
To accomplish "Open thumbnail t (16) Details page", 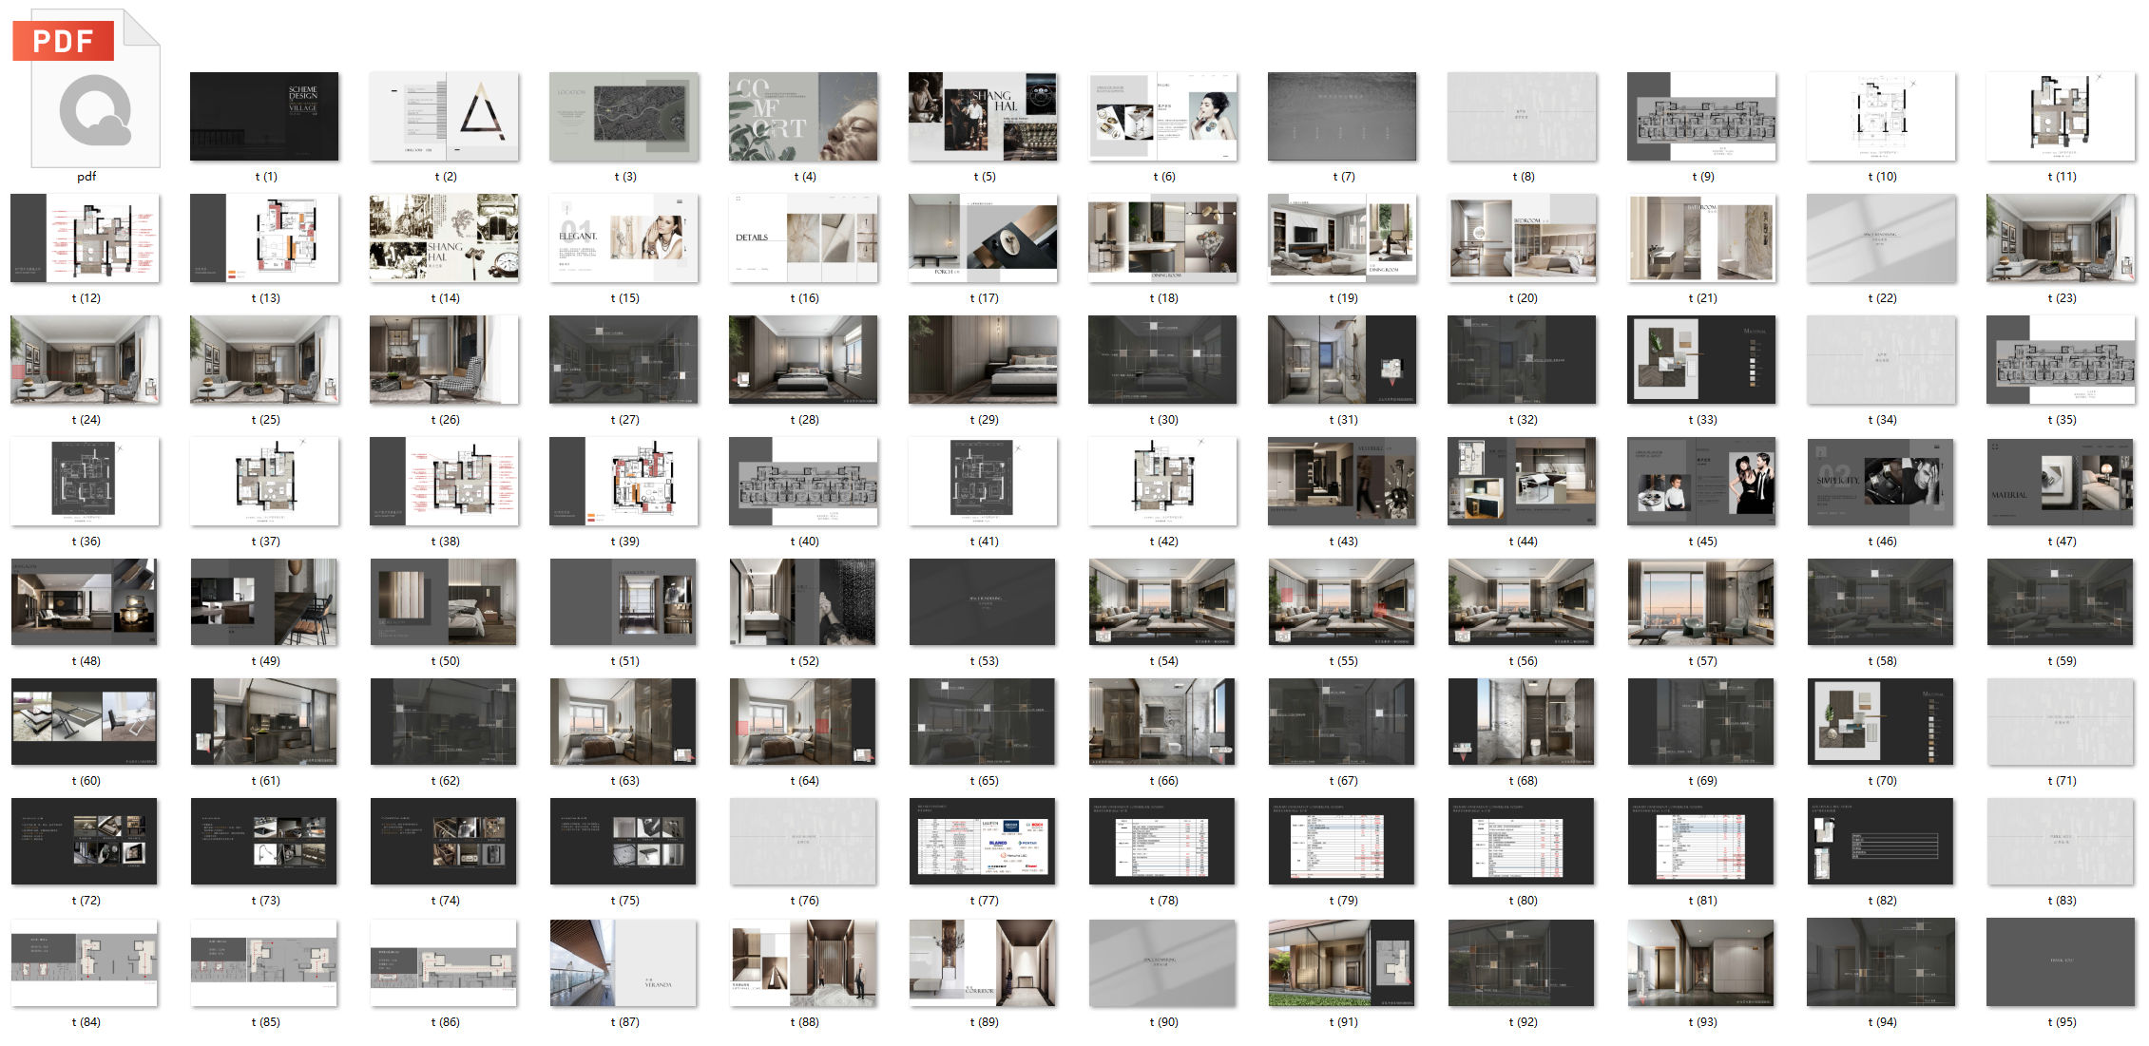I will pos(803,238).
